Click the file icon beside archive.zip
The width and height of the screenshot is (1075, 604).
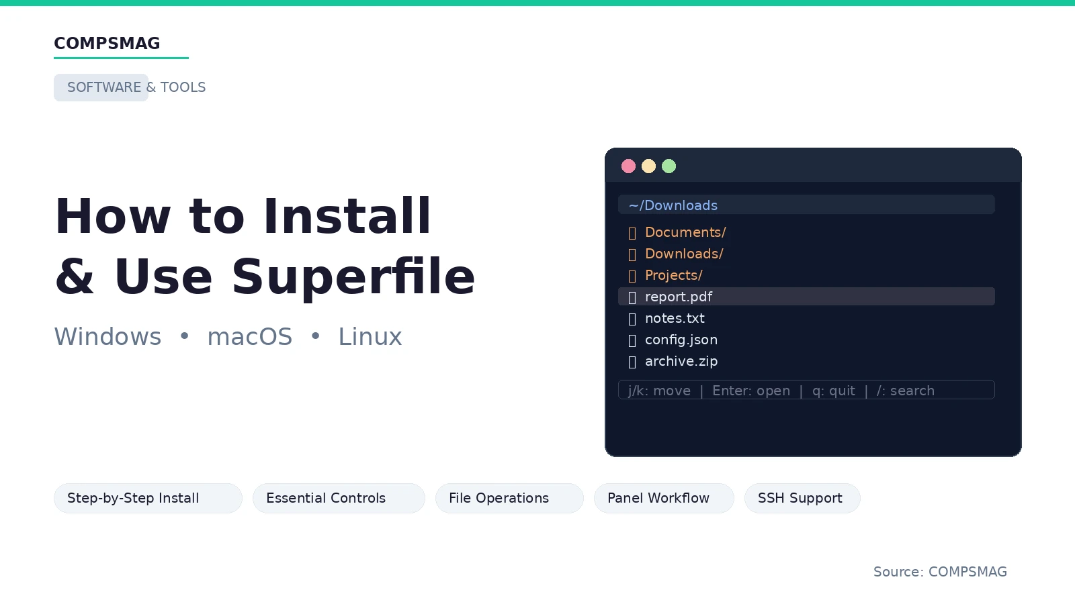click(632, 362)
